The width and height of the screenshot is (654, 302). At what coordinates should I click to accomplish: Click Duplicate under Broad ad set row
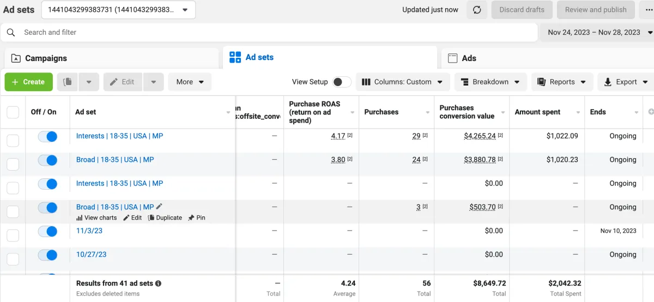(x=165, y=218)
